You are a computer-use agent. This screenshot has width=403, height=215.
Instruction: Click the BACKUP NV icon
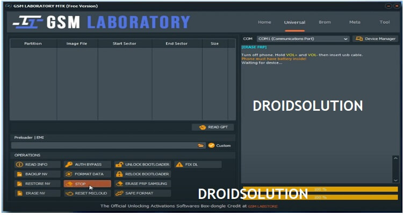pos(19,174)
